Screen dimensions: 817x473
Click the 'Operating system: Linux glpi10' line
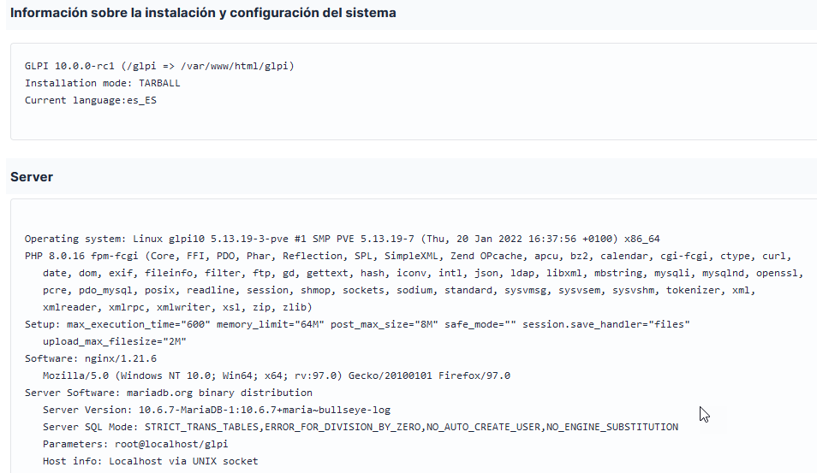click(343, 239)
